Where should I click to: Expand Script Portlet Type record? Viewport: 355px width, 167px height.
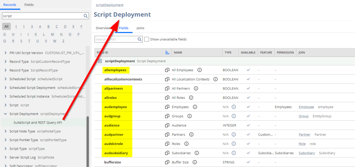[x=6, y=140]
